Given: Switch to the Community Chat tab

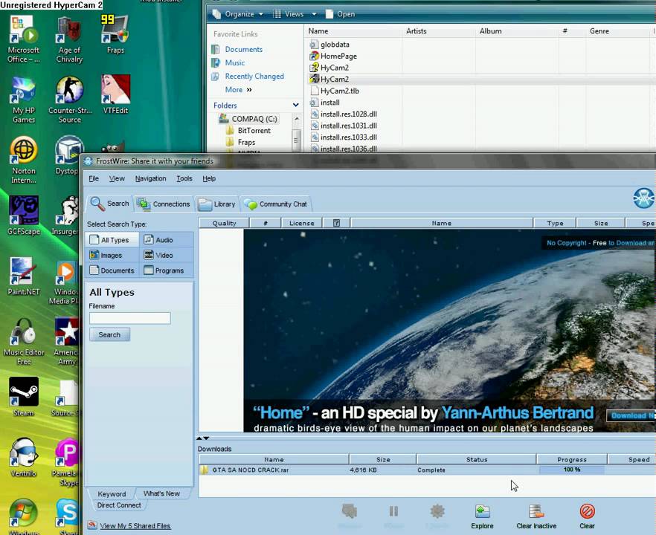Looking at the screenshot, I should pos(276,204).
